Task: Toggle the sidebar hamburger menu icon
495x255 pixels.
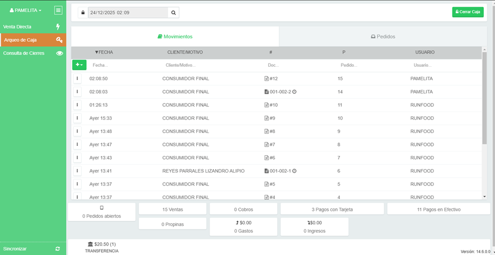Action: pyautogui.click(x=58, y=11)
